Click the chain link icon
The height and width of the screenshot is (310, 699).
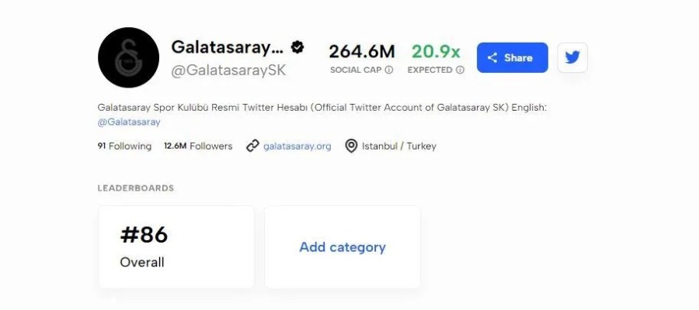(x=252, y=146)
